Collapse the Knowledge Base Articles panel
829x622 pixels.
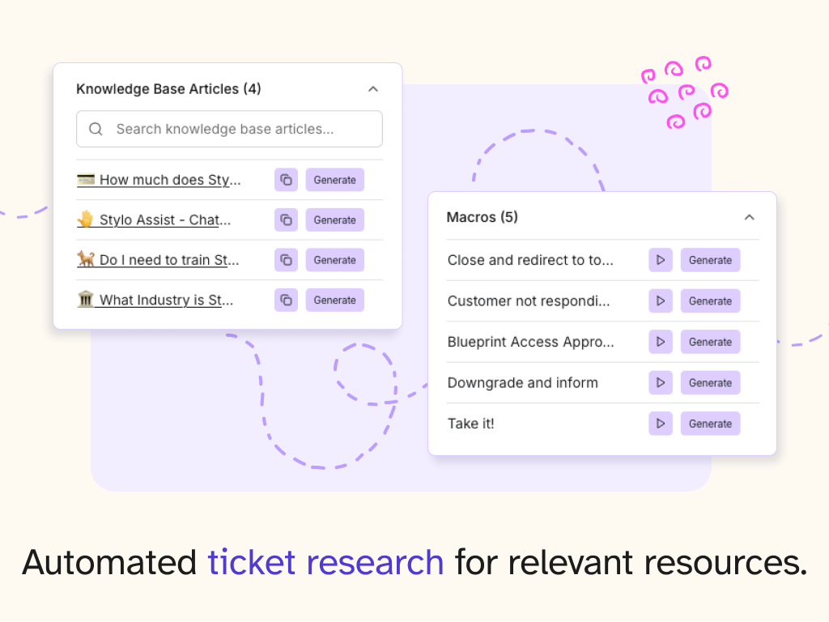[372, 89]
